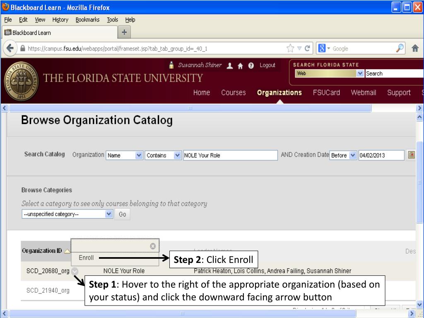Click the NOLE Your Role search text field
The height and width of the screenshot is (318, 424).
click(x=230, y=155)
